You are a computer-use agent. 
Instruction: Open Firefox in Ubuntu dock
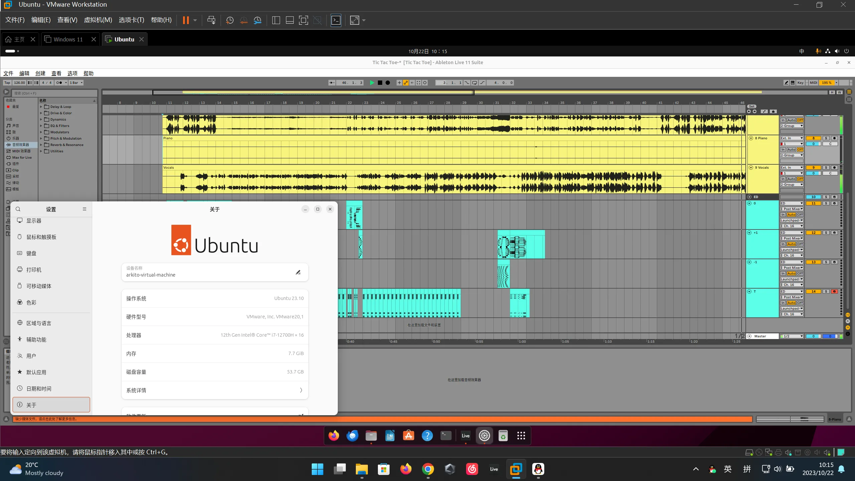click(x=333, y=436)
